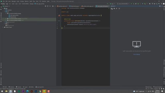Switch to activity_main_app.xml editor tab
Image resolution: width=165 pixels, height=93 pixels.
pyautogui.click(x=88, y=6)
